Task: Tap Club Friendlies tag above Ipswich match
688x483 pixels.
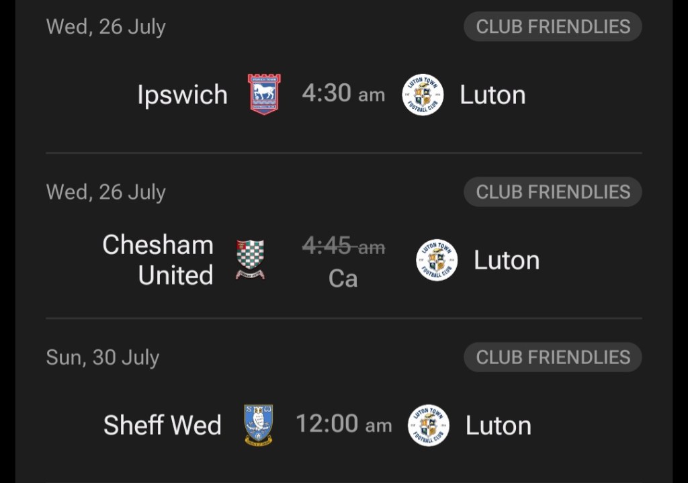Action: tap(552, 27)
